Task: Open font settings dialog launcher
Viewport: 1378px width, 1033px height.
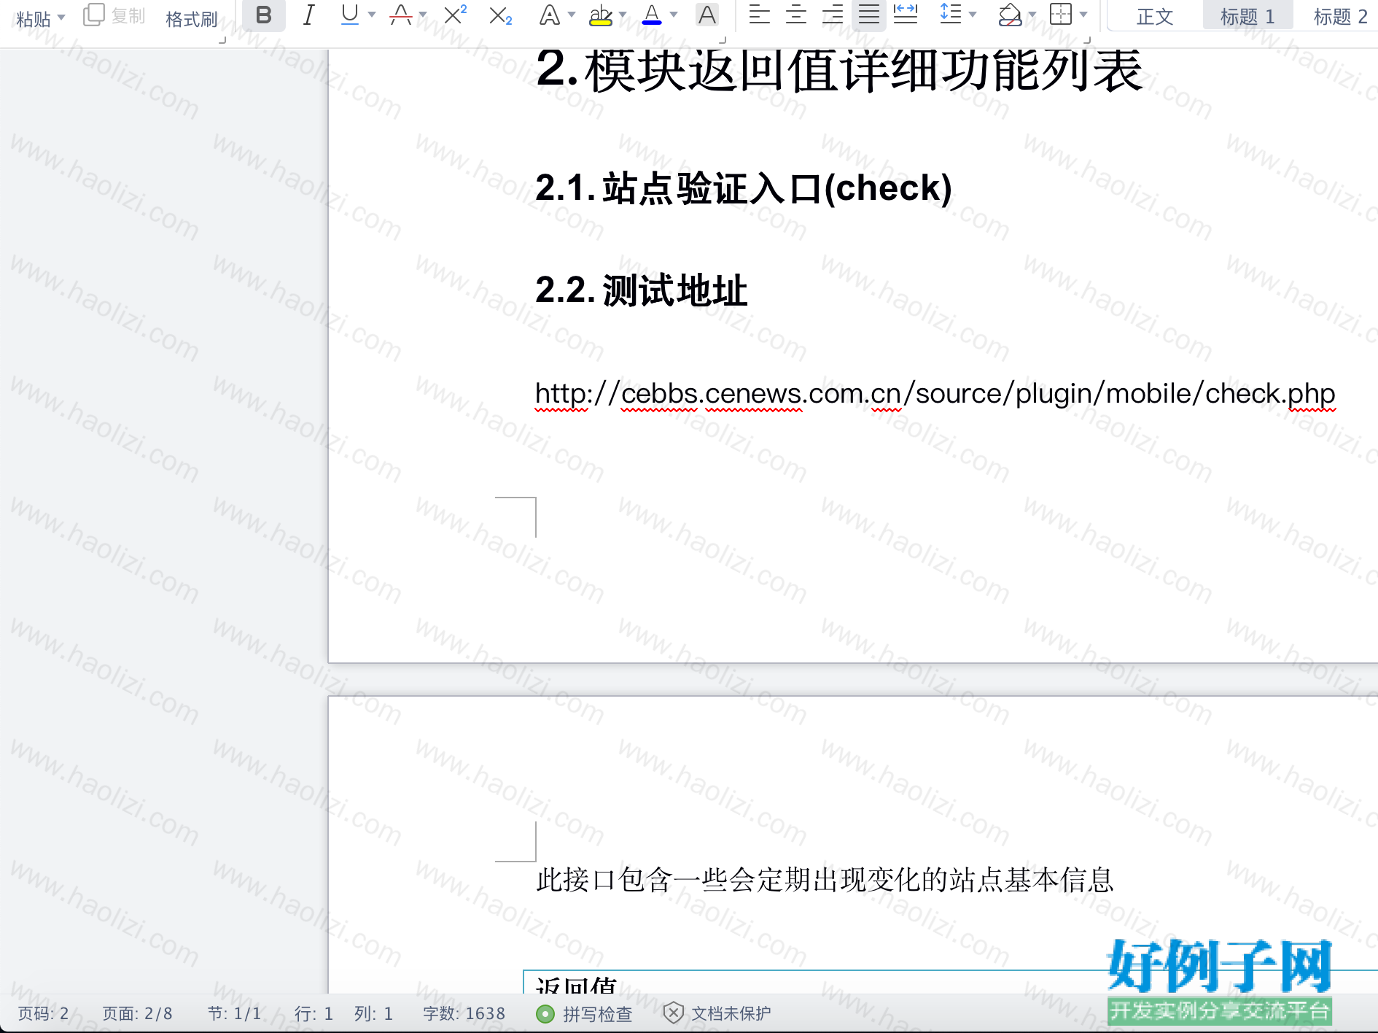Action: 723,40
